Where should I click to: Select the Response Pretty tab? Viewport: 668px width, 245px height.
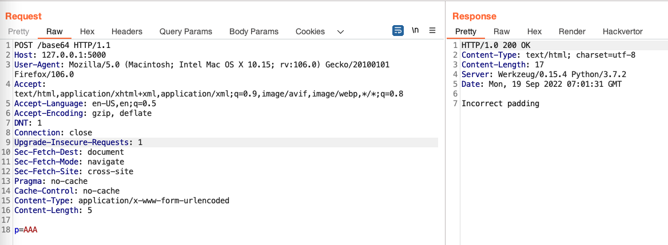[x=466, y=32]
